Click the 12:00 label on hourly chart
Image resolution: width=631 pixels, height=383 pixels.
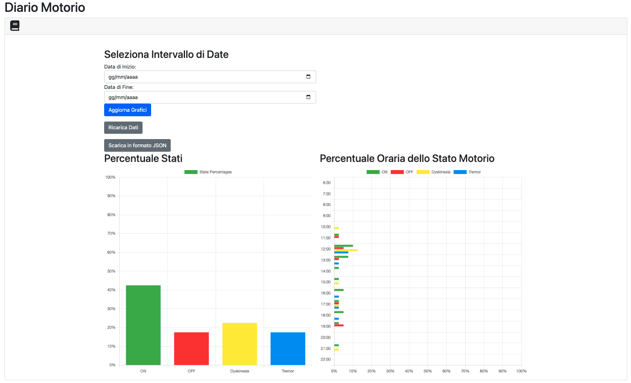click(326, 249)
